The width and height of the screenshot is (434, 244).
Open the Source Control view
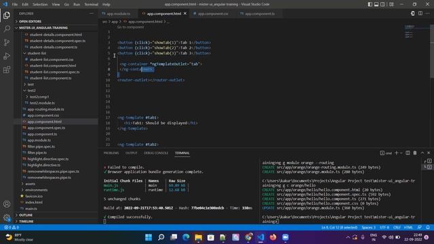[7, 42]
